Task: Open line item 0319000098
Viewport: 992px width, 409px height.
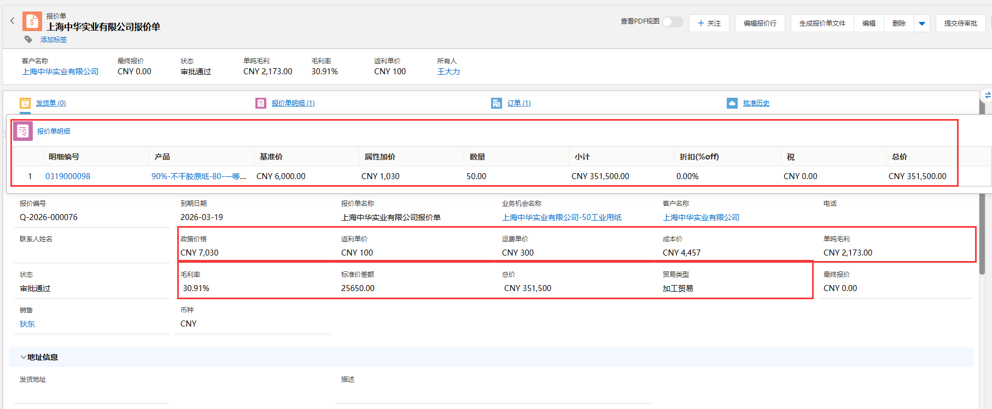Action: click(x=68, y=176)
